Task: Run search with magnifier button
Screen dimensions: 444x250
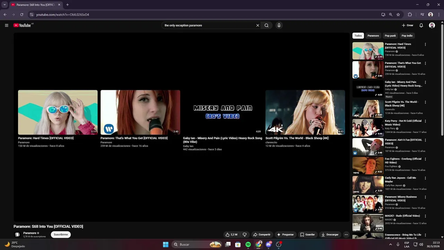Action: pyautogui.click(x=266, y=25)
